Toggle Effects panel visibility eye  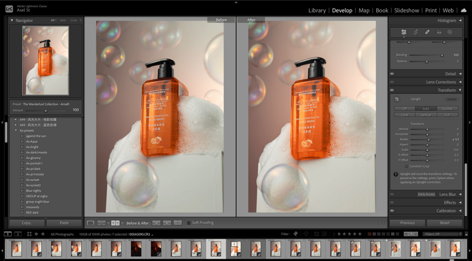tap(392, 203)
